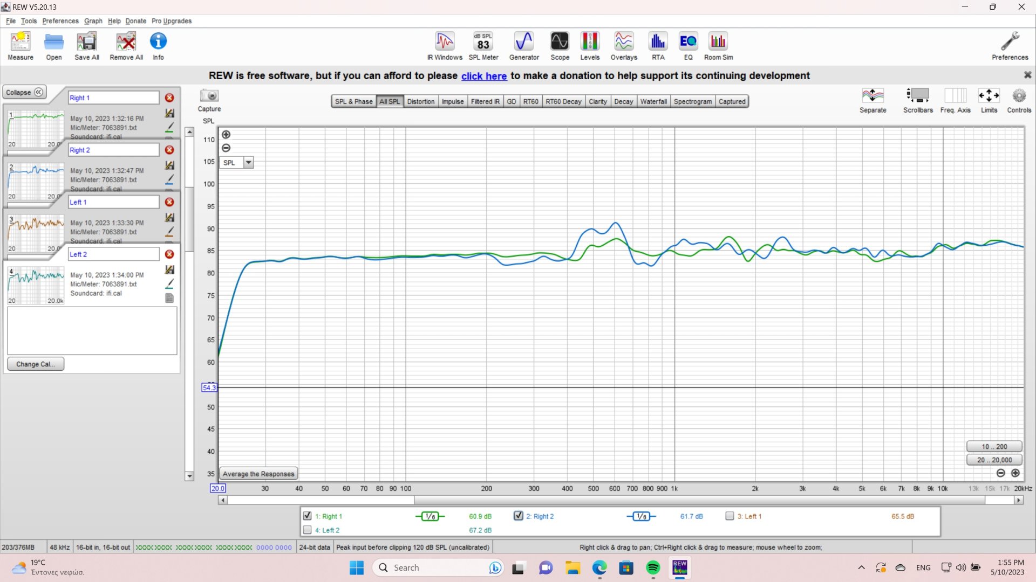1036x582 pixels.
Task: Open the Tools menu
Action: point(29,21)
